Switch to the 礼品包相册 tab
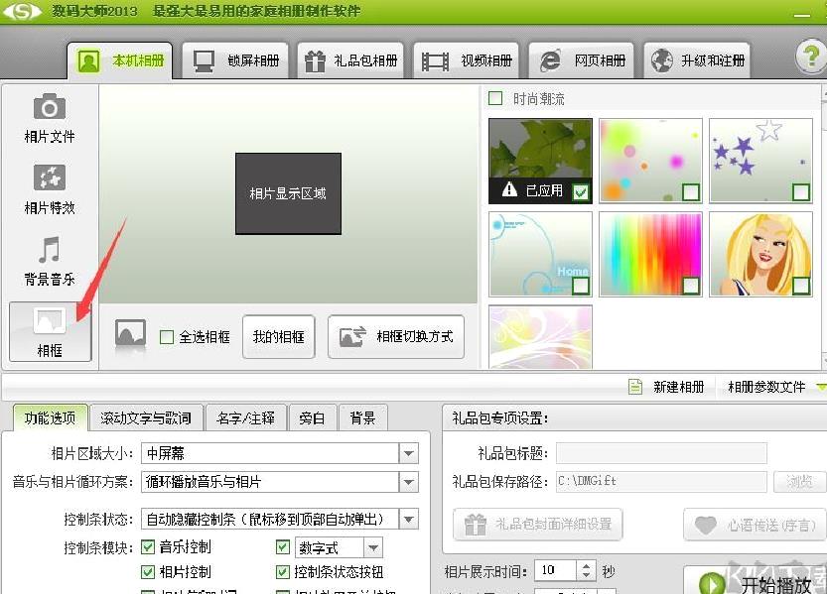 coord(350,60)
